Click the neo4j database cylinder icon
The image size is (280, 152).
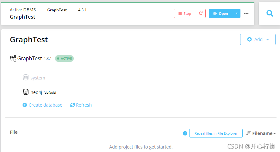coord(26,92)
